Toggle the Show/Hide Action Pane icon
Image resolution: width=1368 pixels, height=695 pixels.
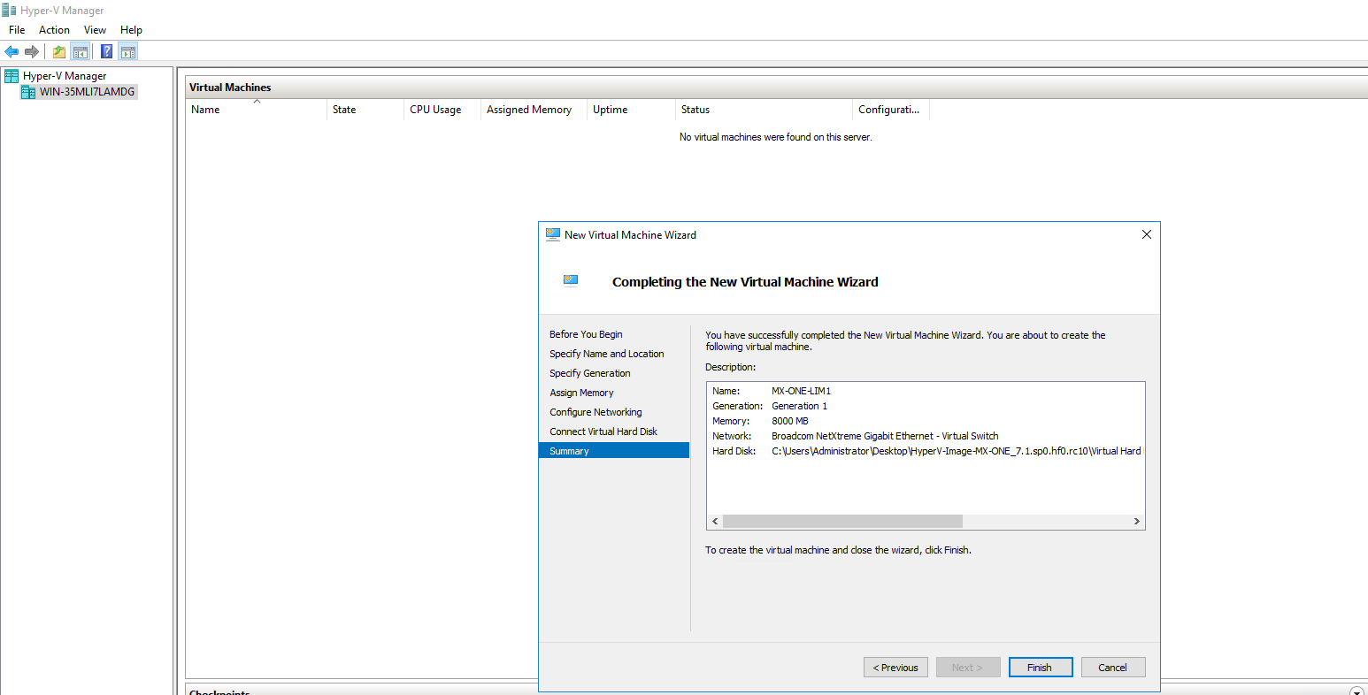point(128,51)
